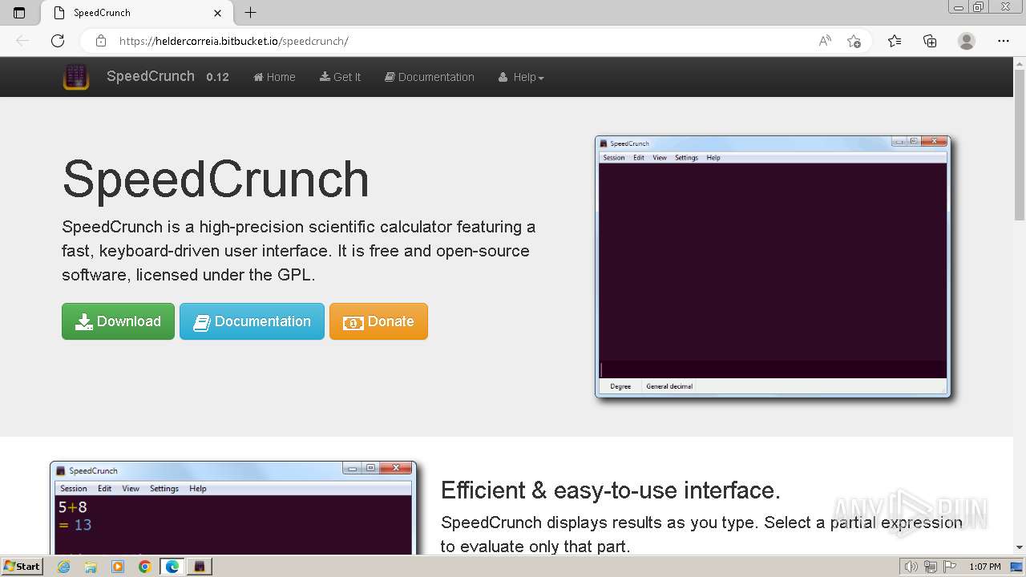Screen dimensions: 1026x577
Task: Click the green Download button
Action: click(x=118, y=321)
